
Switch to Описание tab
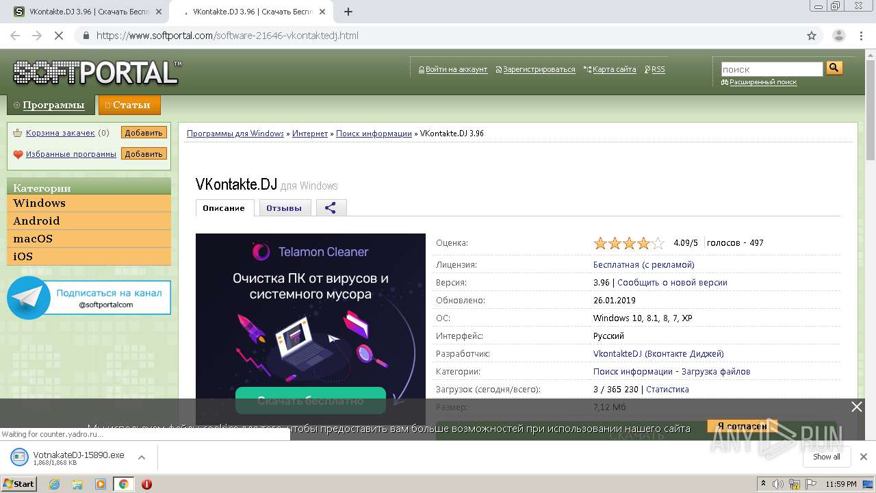pos(224,208)
